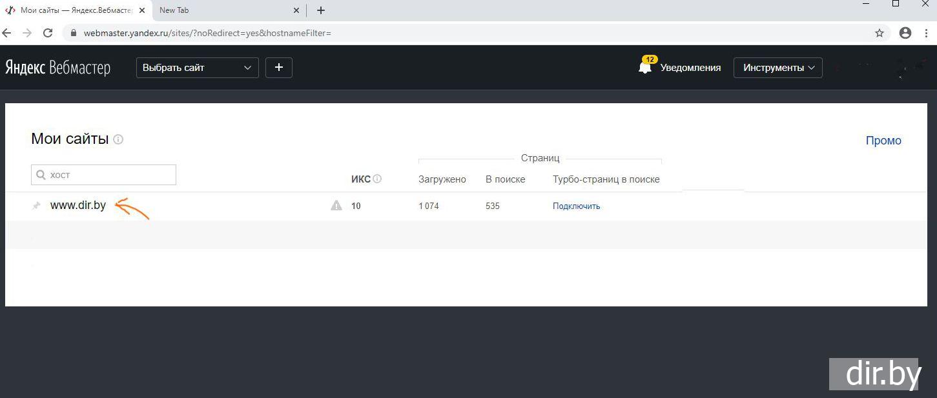This screenshot has width=937, height=398.
Task: Click the Подключить turbo pages link
Action: tap(576, 206)
